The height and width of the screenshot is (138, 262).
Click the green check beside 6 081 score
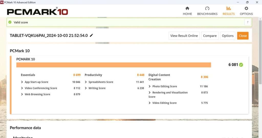(241, 65)
